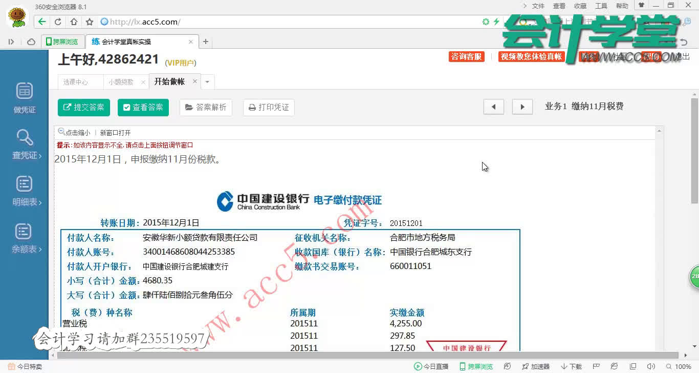
Task: Click the voucher number 20151201
Action: click(x=406, y=223)
